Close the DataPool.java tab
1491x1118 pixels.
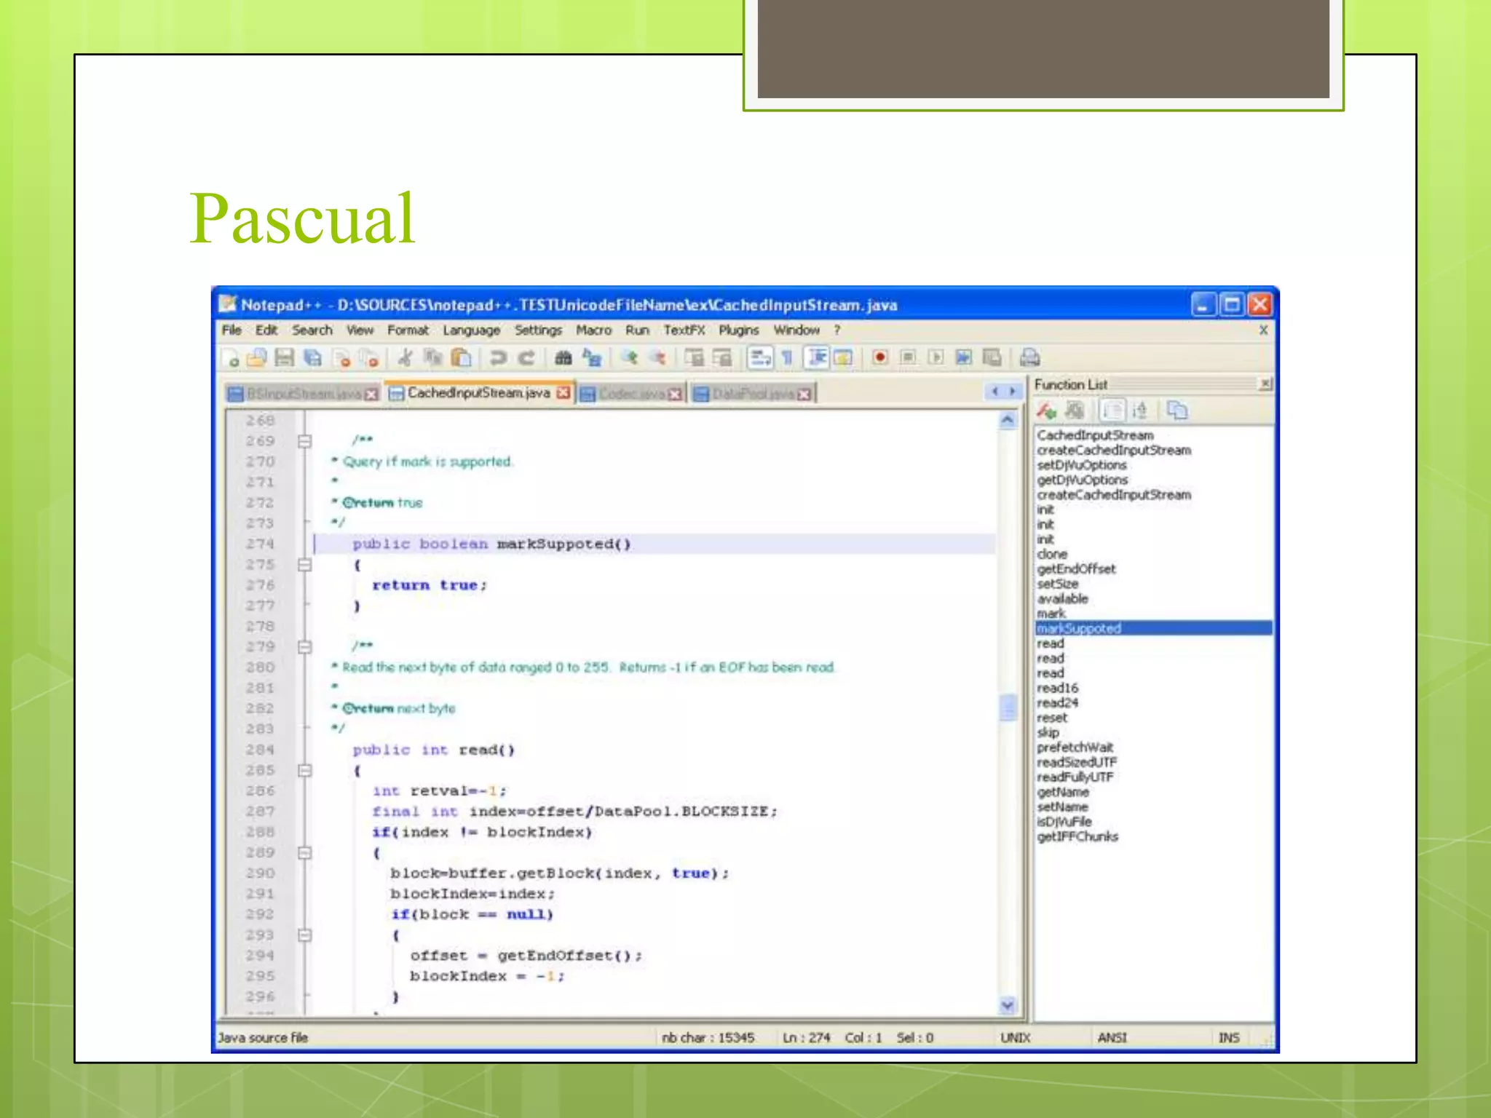[804, 395]
